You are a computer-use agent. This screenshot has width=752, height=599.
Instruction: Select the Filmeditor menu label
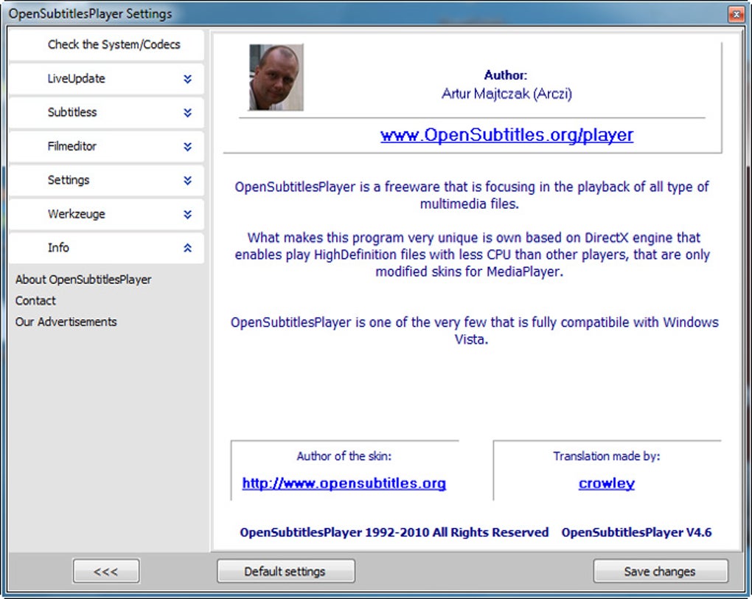tap(72, 146)
